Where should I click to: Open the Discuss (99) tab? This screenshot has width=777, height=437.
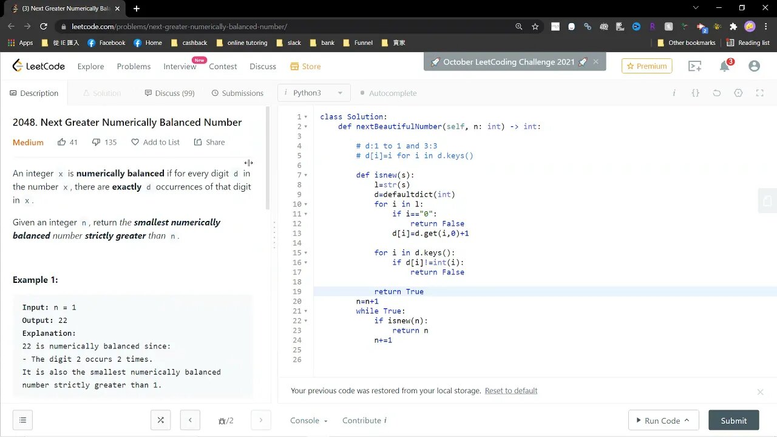click(169, 93)
